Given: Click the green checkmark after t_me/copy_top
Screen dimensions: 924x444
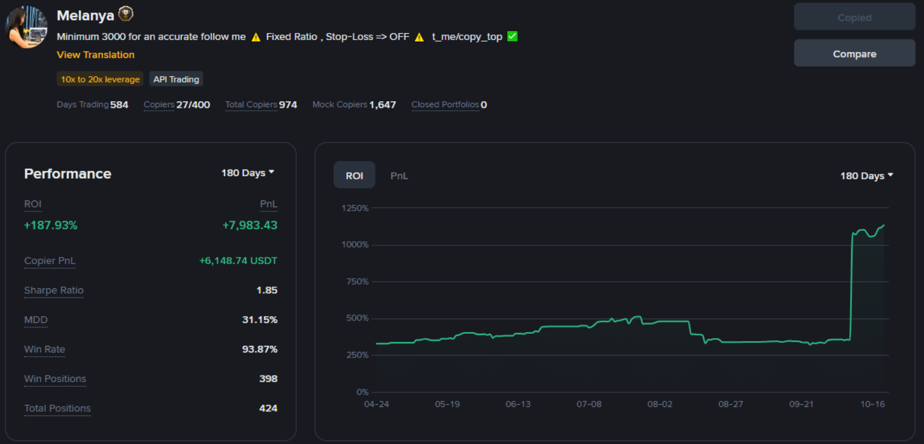Looking at the screenshot, I should point(512,36).
